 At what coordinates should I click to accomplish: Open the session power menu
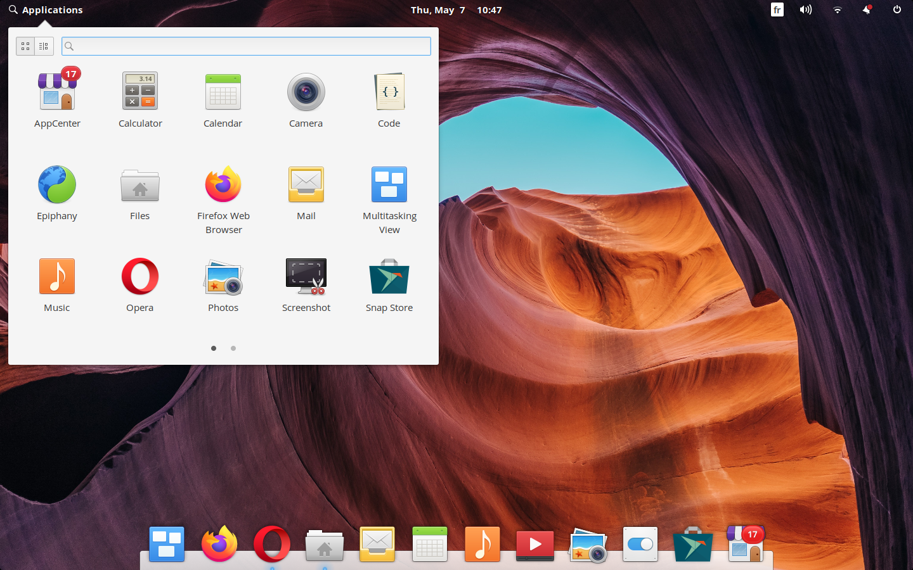coord(897,9)
